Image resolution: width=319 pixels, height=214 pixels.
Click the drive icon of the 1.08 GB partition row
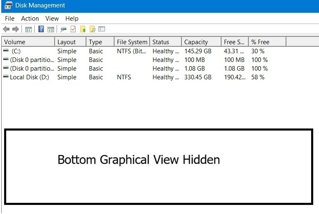[6, 67]
